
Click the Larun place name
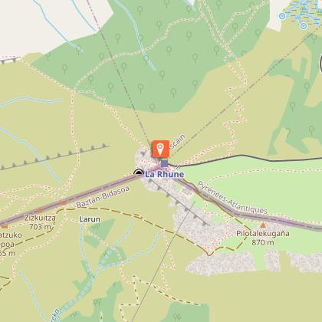point(90,219)
